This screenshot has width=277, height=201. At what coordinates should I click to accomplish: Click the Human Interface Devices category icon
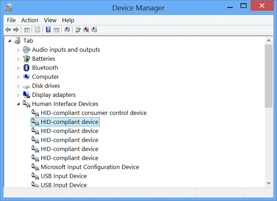coord(26,104)
